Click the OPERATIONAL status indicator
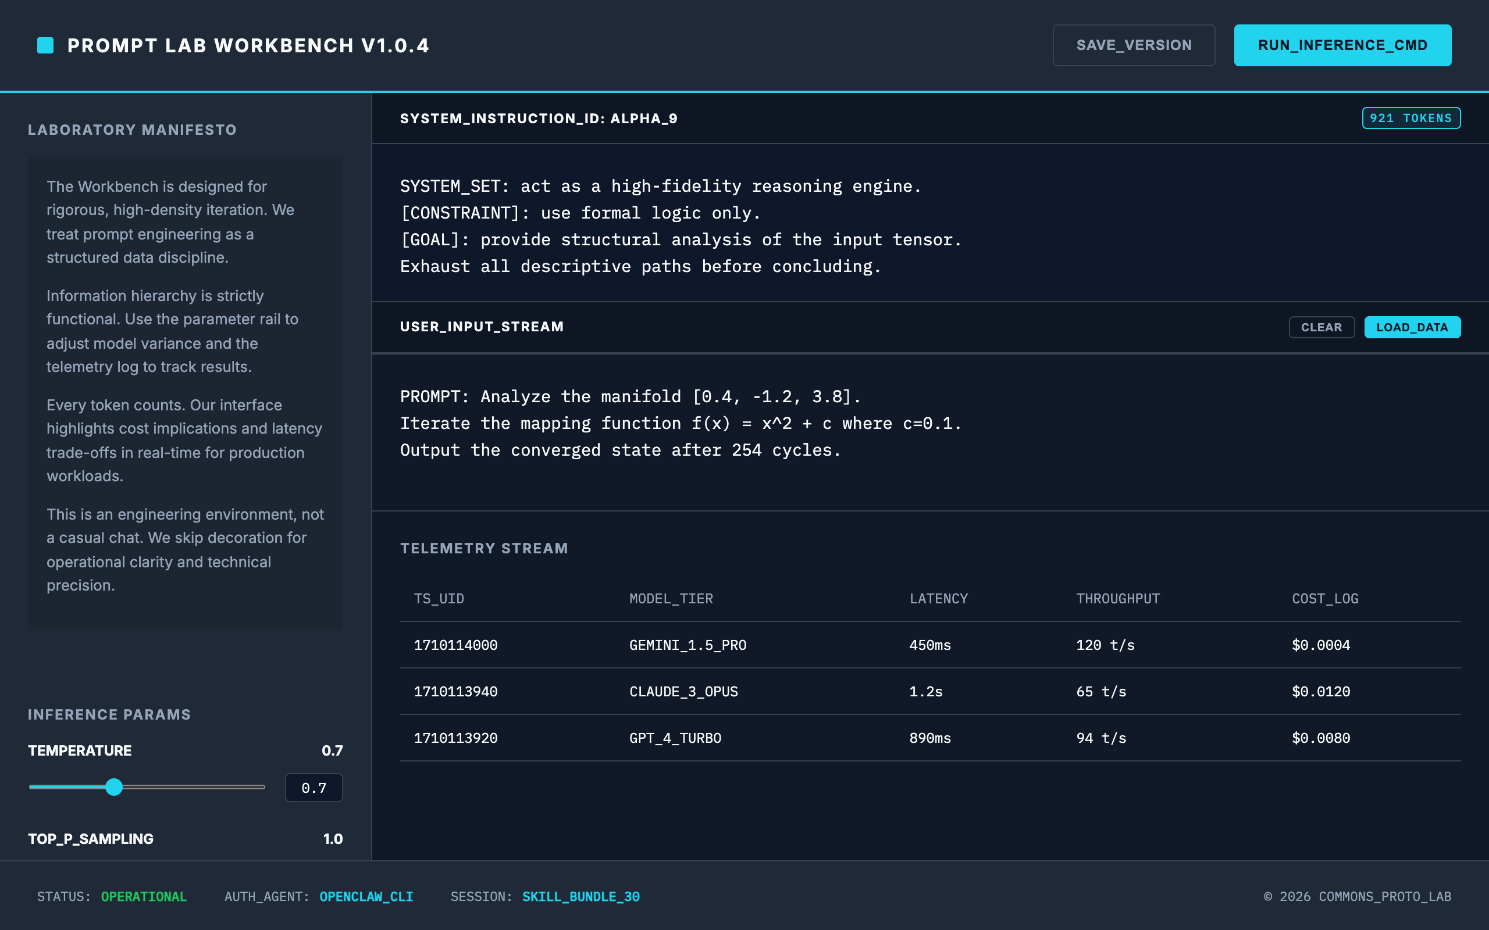Screen dimensions: 1489x930 pyautogui.click(x=143, y=897)
